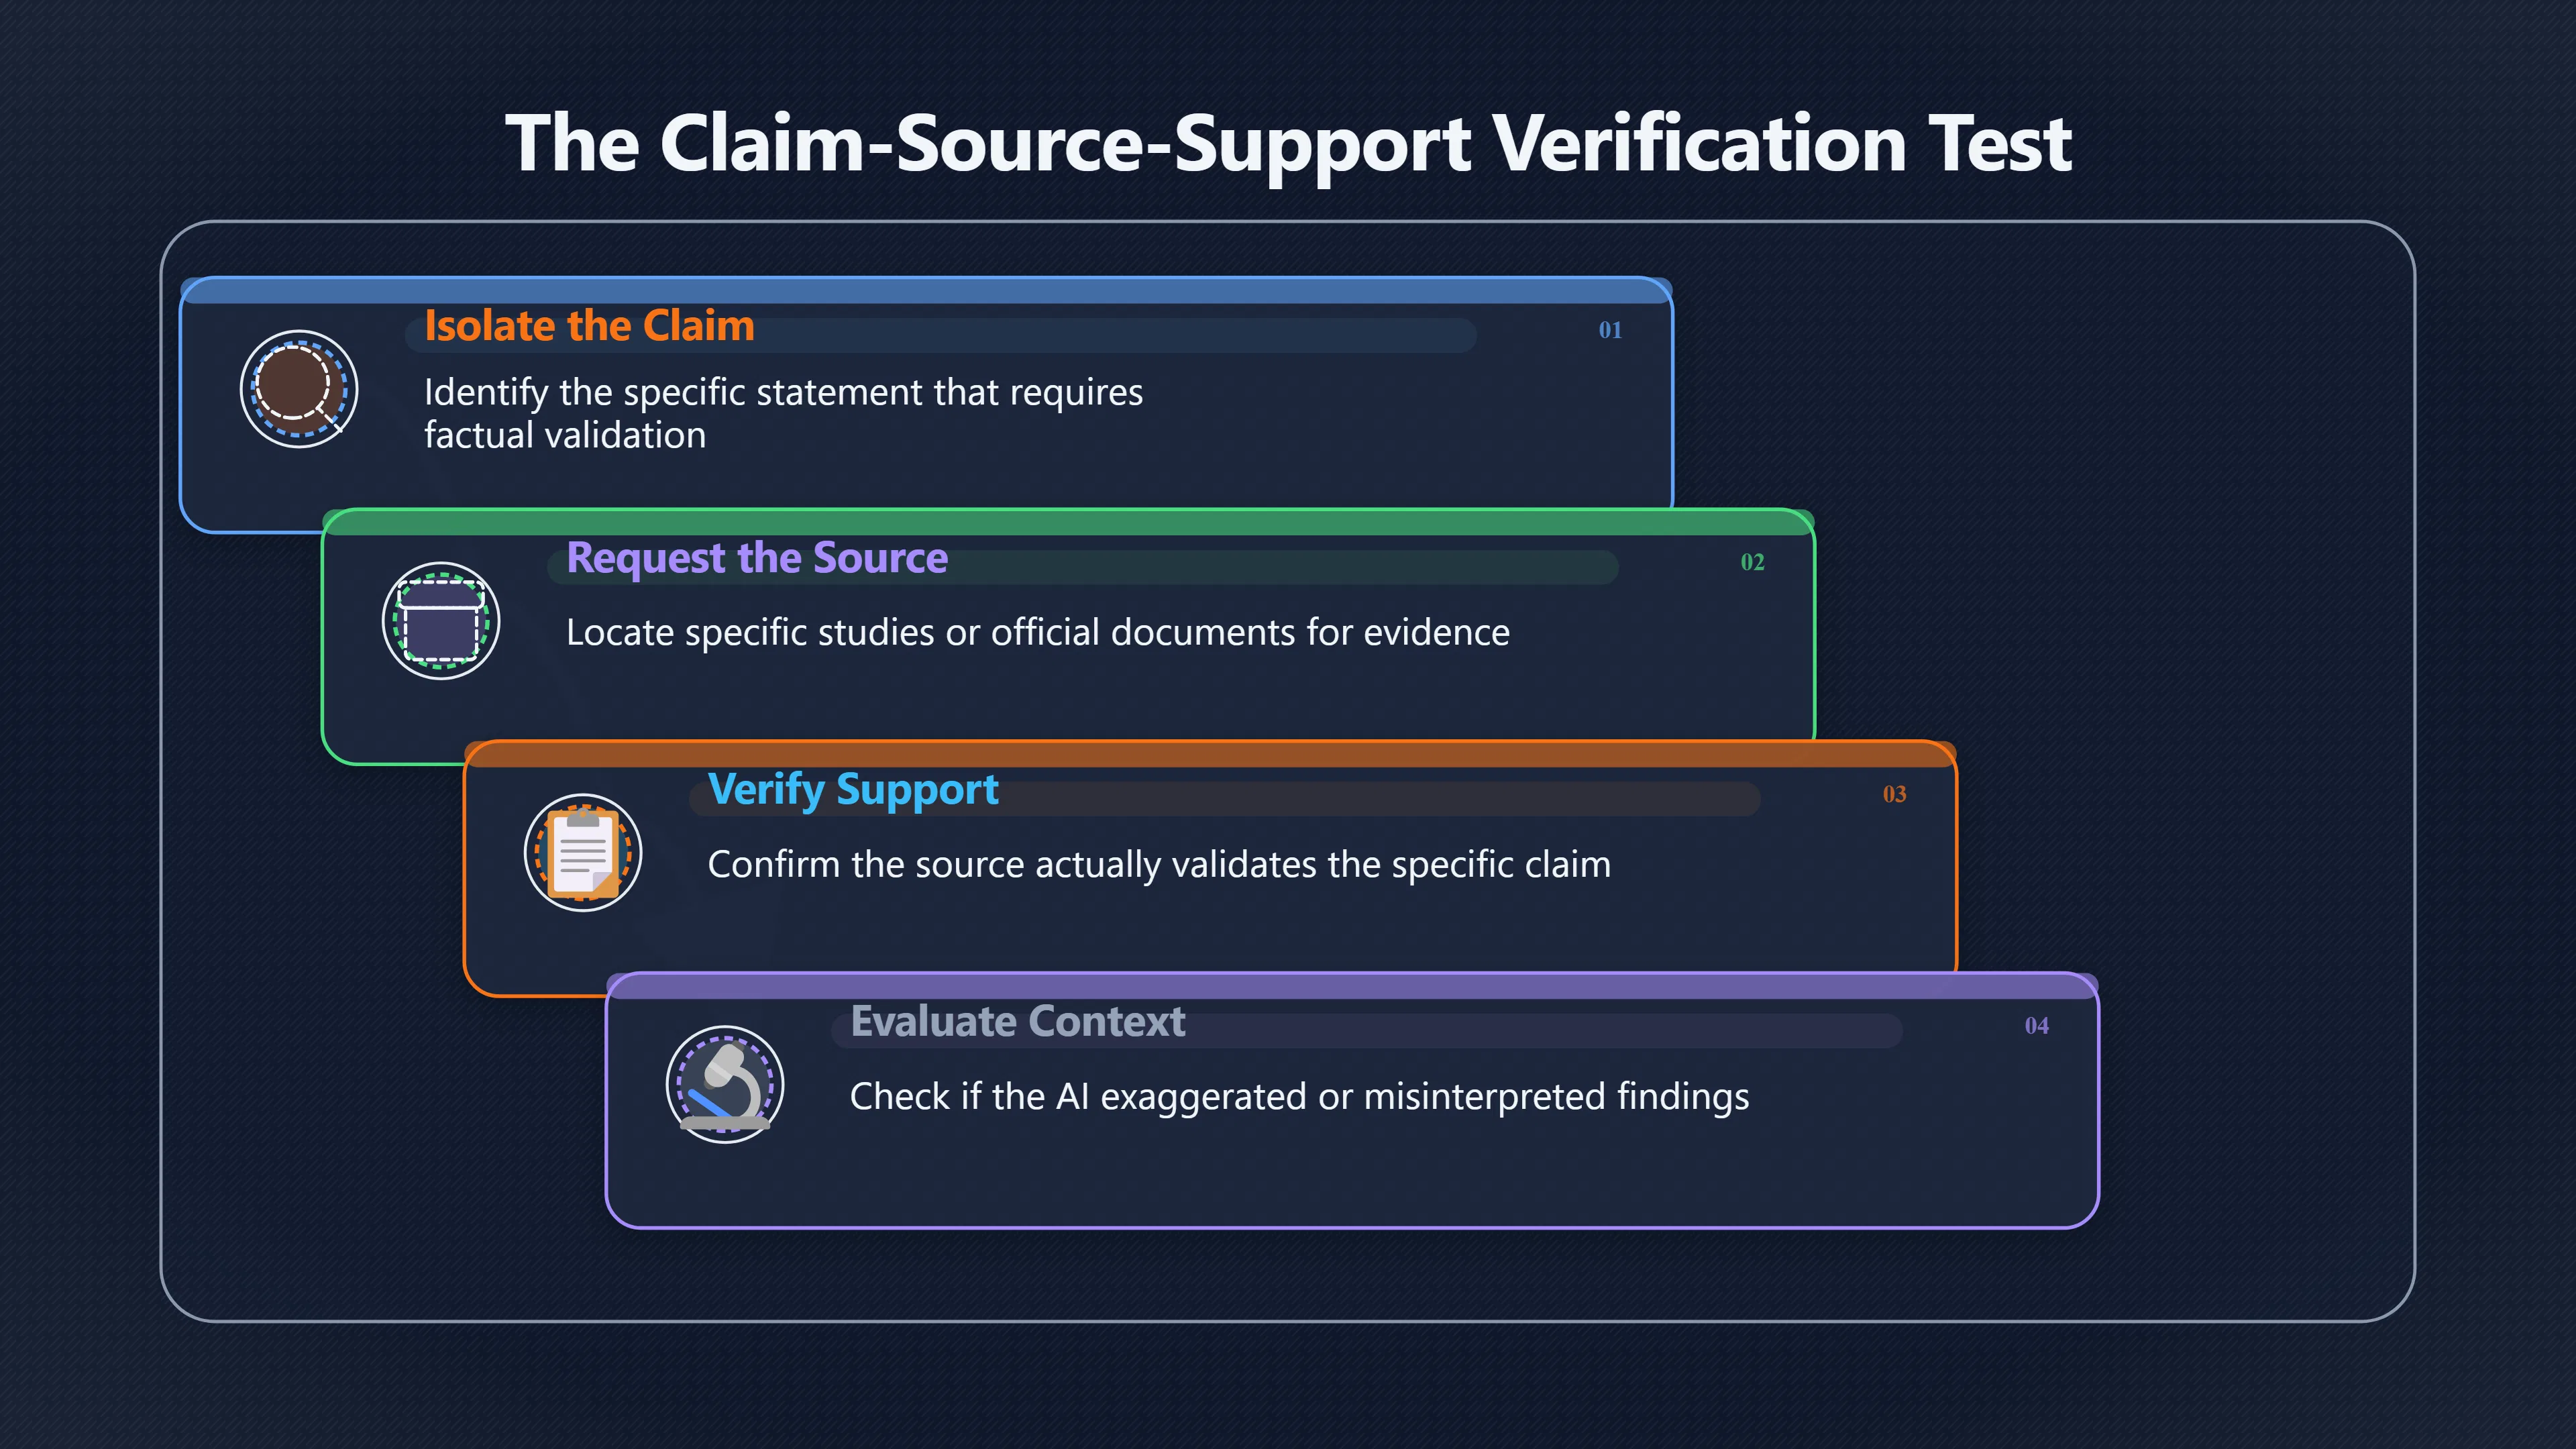Click the Confirm the source description
Viewport: 2576px width, 1449px height.
[x=1159, y=864]
